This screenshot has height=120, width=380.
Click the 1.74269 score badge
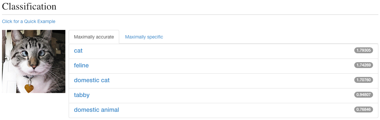pyautogui.click(x=363, y=65)
